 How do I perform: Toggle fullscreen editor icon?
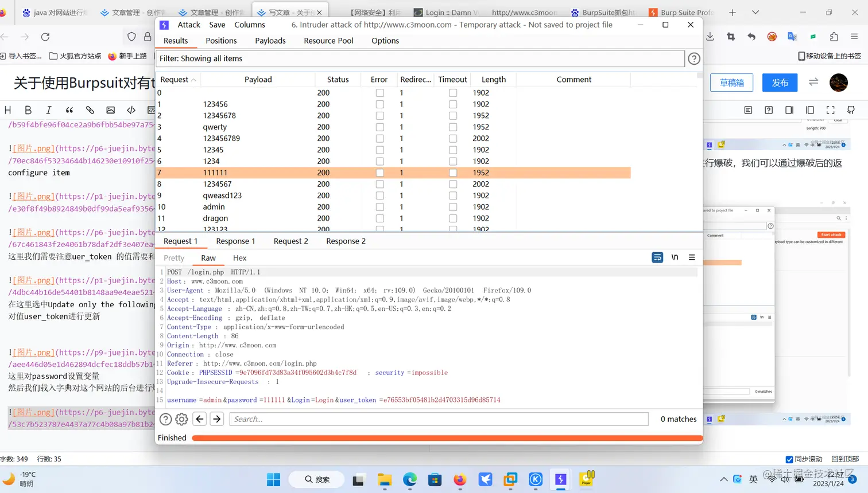click(x=830, y=110)
